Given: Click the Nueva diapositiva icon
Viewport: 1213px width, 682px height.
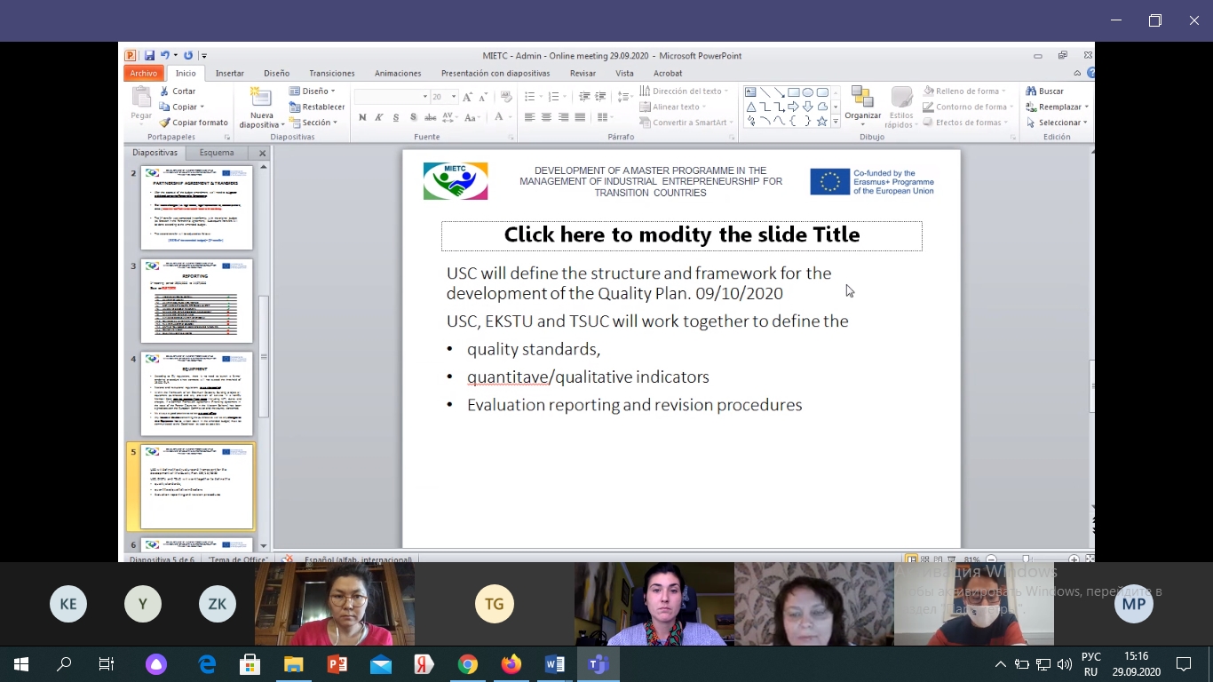Looking at the screenshot, I should (261, 98).
